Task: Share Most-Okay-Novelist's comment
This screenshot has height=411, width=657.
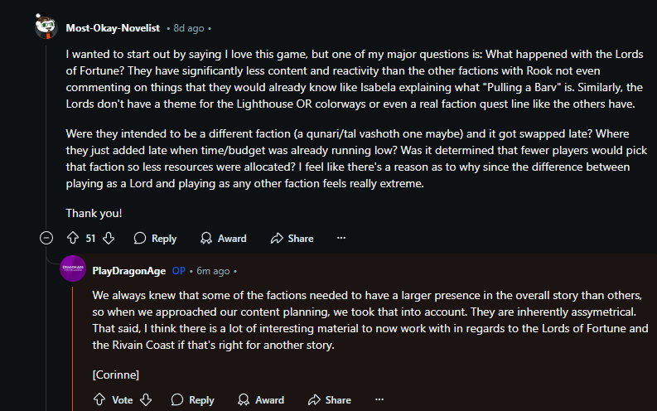Action: tap(292, 239)
